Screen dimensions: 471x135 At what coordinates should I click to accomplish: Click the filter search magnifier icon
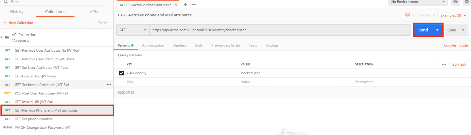6,2
